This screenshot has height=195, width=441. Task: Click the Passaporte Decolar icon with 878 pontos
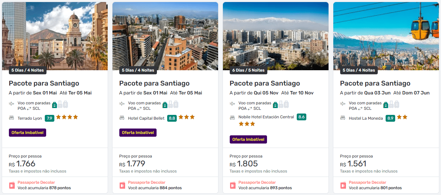[x=12, y=185]
